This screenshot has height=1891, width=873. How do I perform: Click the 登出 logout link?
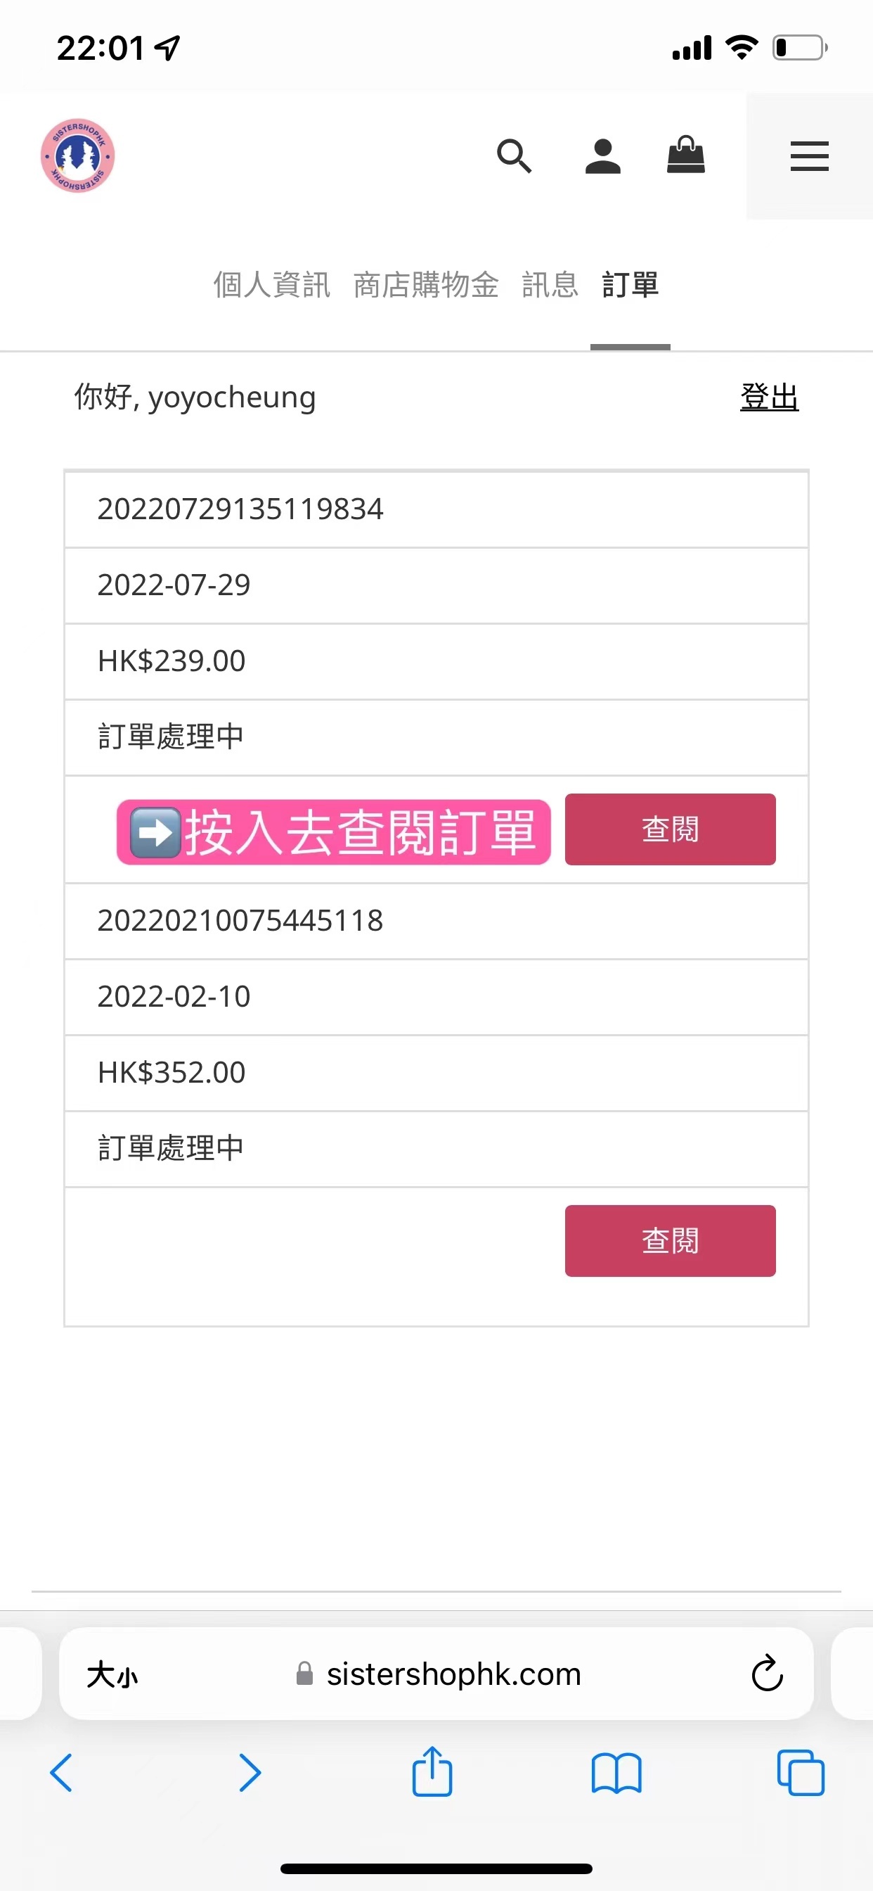tap(769, 397)
